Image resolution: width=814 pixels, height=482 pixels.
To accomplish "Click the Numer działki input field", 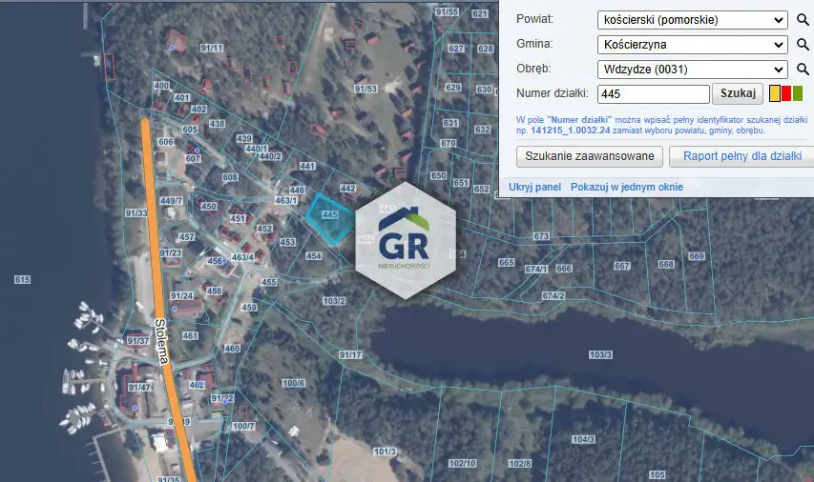I will pos(654,93).
